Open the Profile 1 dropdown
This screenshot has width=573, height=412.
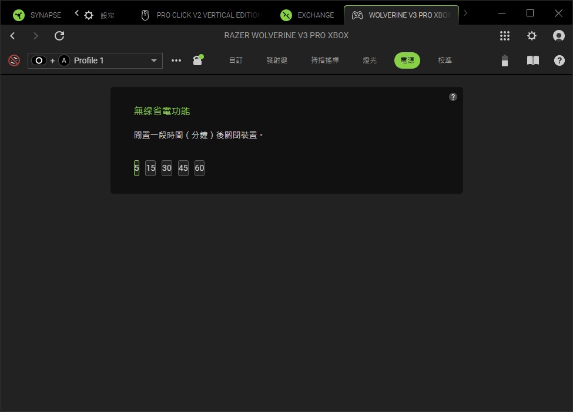coord(95,60)
